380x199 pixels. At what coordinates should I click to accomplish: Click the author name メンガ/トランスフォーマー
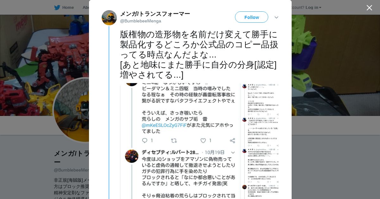click(155, 14)
